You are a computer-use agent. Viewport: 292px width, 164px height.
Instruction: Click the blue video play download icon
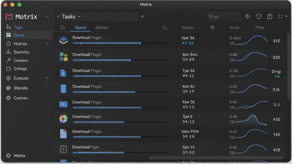tap(63, 104)
